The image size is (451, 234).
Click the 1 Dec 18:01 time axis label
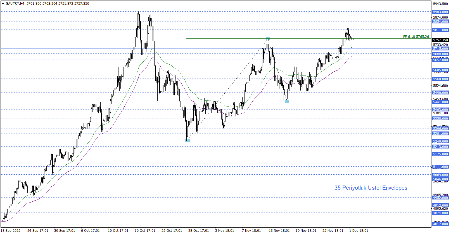[x=359, y=231]
